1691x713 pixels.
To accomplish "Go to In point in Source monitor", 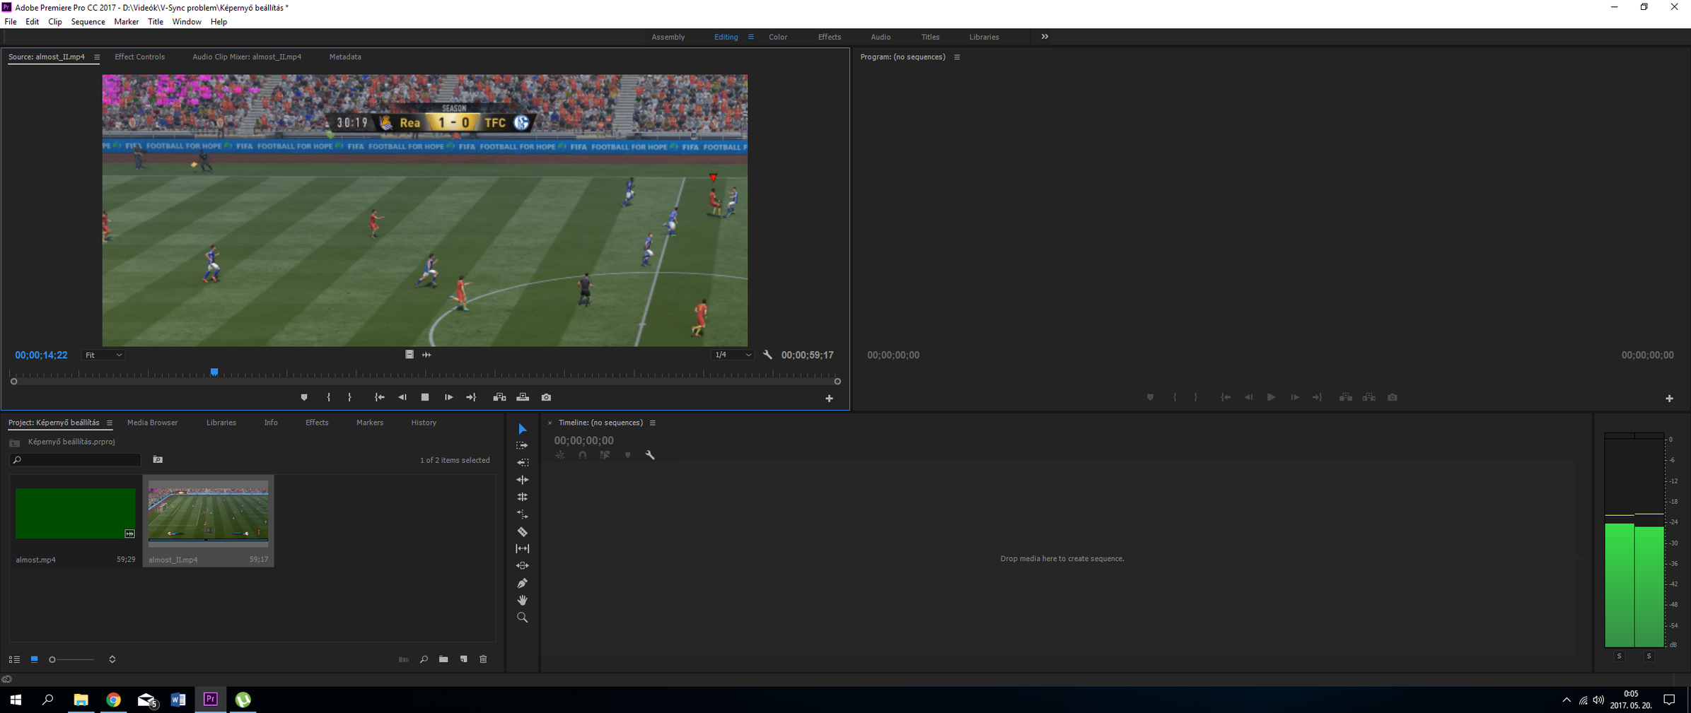I will (x=379, y=398).
